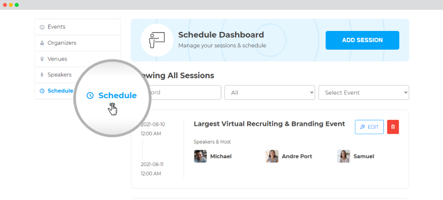Click the ADD SESSION button
Viewport: 443px width, 200px height.
tap(362, 40)
